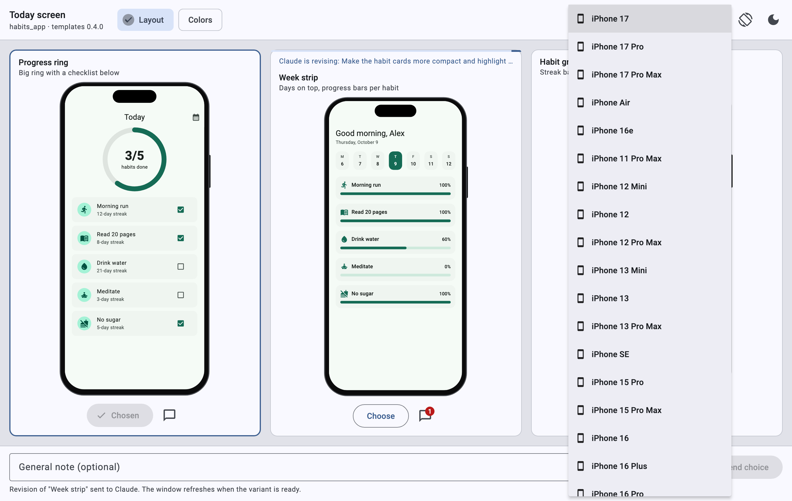
Task: Focus the General note (optional) field
Action: pyautogui.click(x=289, y=467)
